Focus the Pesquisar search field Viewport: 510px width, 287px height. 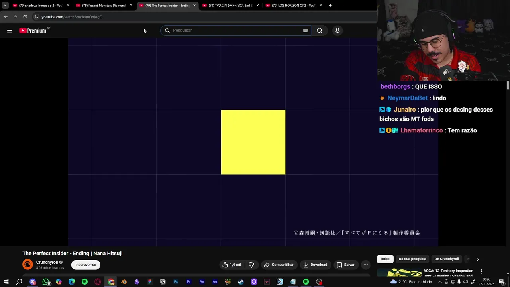[x=235, y=31]
